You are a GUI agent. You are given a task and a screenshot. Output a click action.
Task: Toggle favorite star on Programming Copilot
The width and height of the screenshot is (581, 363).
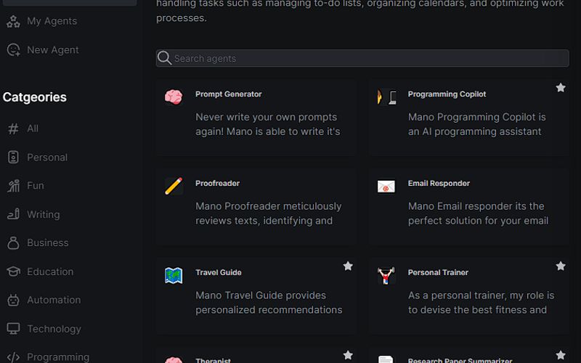[561, 88]
